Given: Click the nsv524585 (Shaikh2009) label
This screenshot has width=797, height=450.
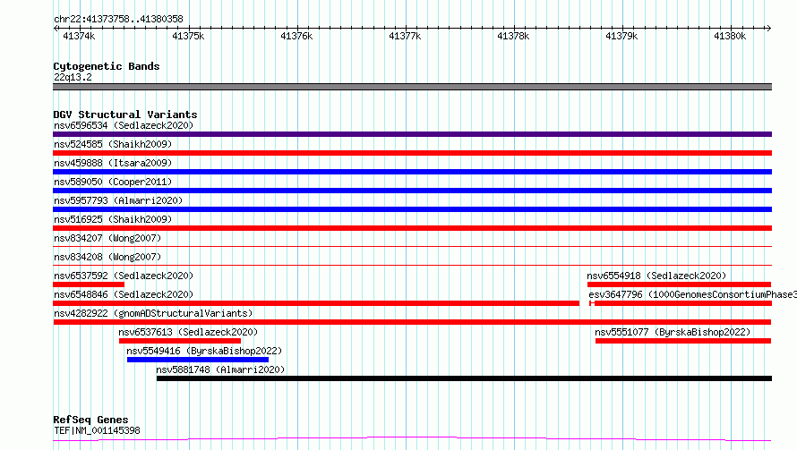Looking at the screenshot, I should [113, 144].
